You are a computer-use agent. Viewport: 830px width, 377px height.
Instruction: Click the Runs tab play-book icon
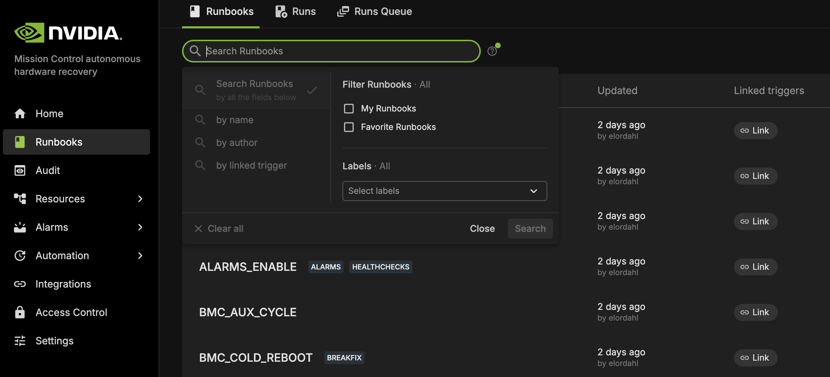click(281, 12)
